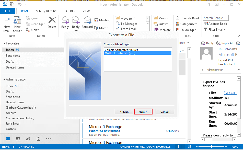Select Sent Items under Favorites
Viewport: 244px width, 150px height.
pos(13,56)
